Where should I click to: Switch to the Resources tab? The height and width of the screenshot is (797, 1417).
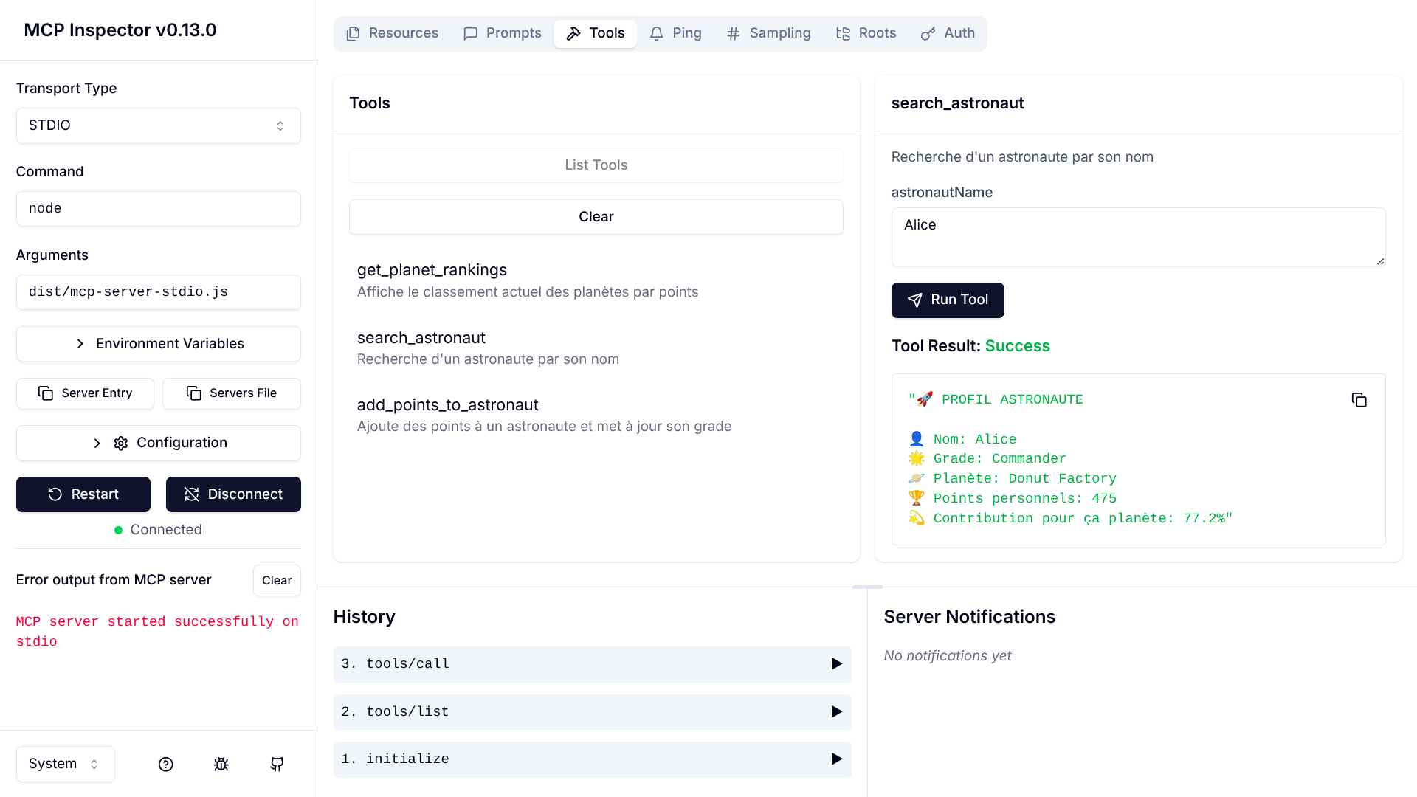point(392,33)
